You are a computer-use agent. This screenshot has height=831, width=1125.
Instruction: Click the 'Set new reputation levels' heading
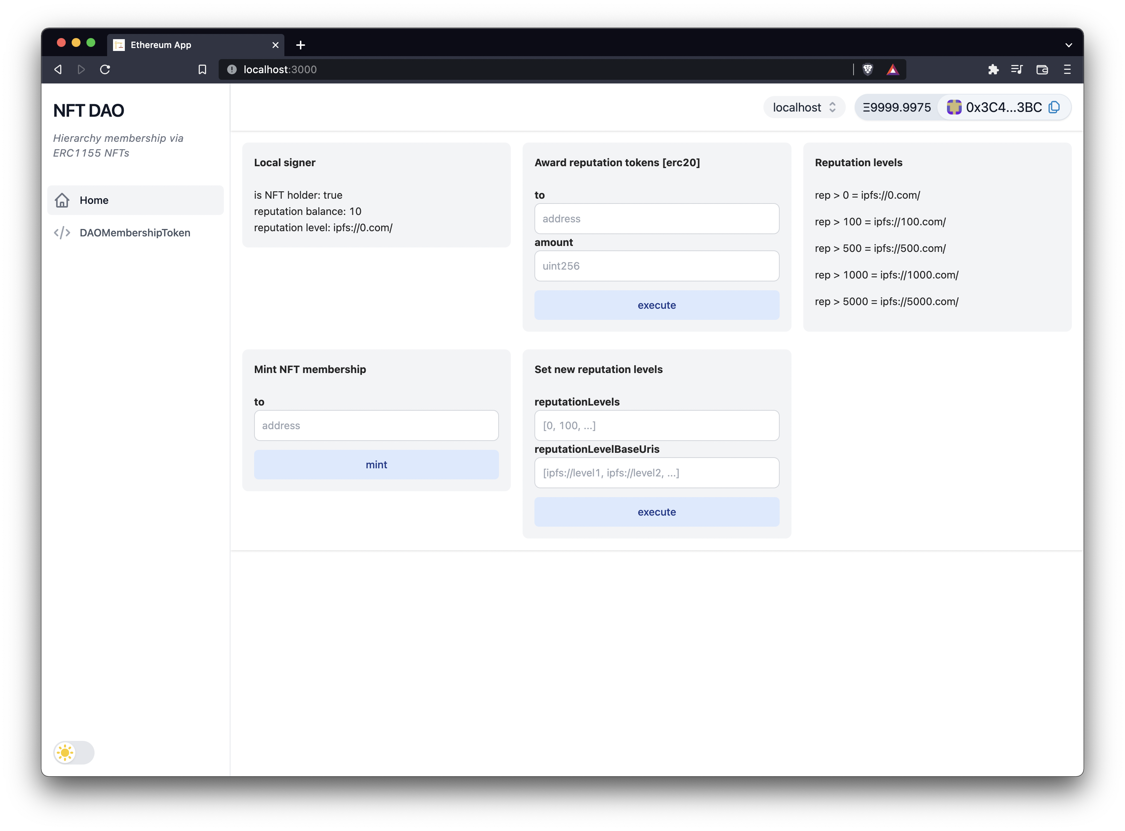(x=598, y=369)
